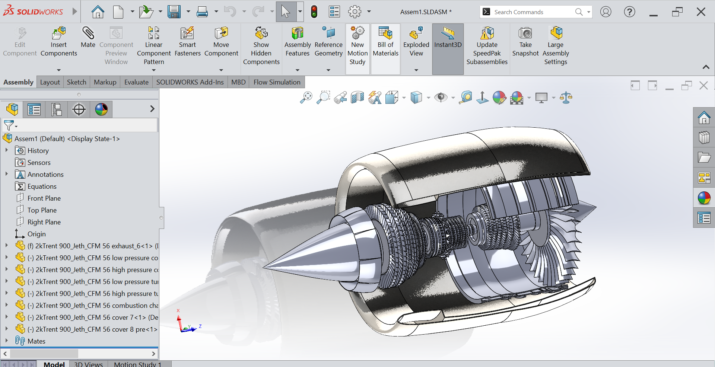This screenshot has height=367, width=715.
Task: Open the Exploded View dropdown arrow
Action: coord(416,70)
